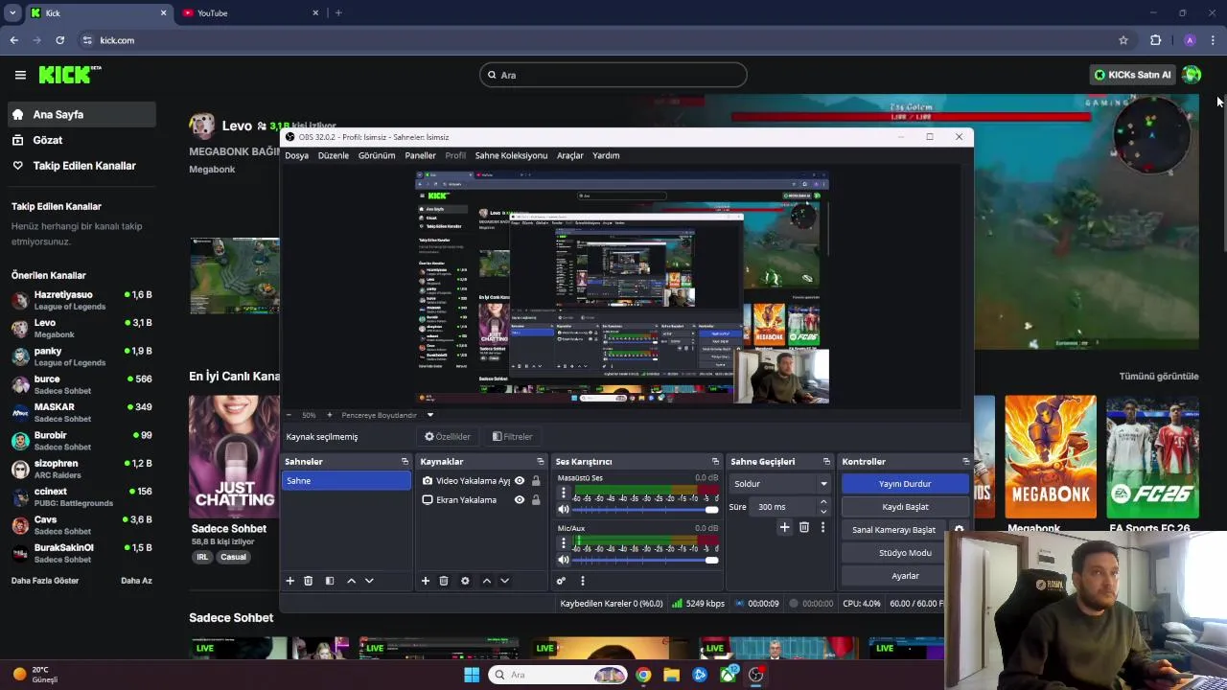The image size is (1227, 690).
Task: Reload the kick.com page
Action: pos(59,40)
